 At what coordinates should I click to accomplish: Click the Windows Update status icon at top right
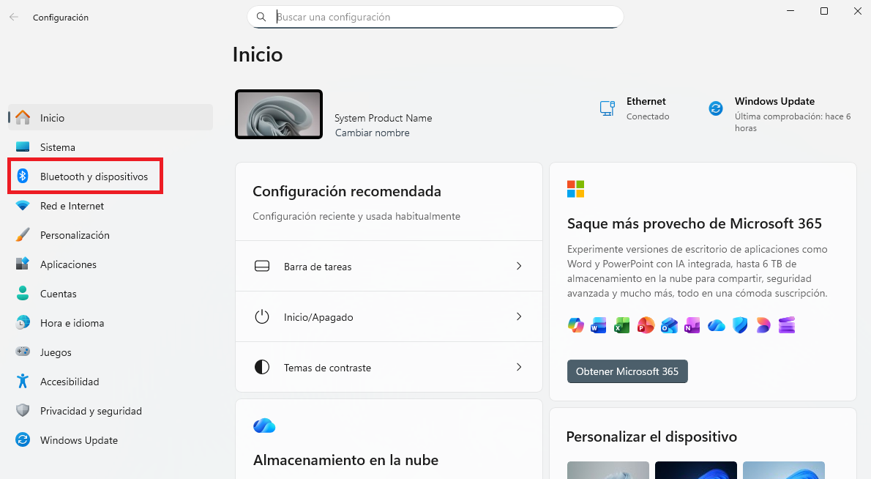click(x=715, y=108)
